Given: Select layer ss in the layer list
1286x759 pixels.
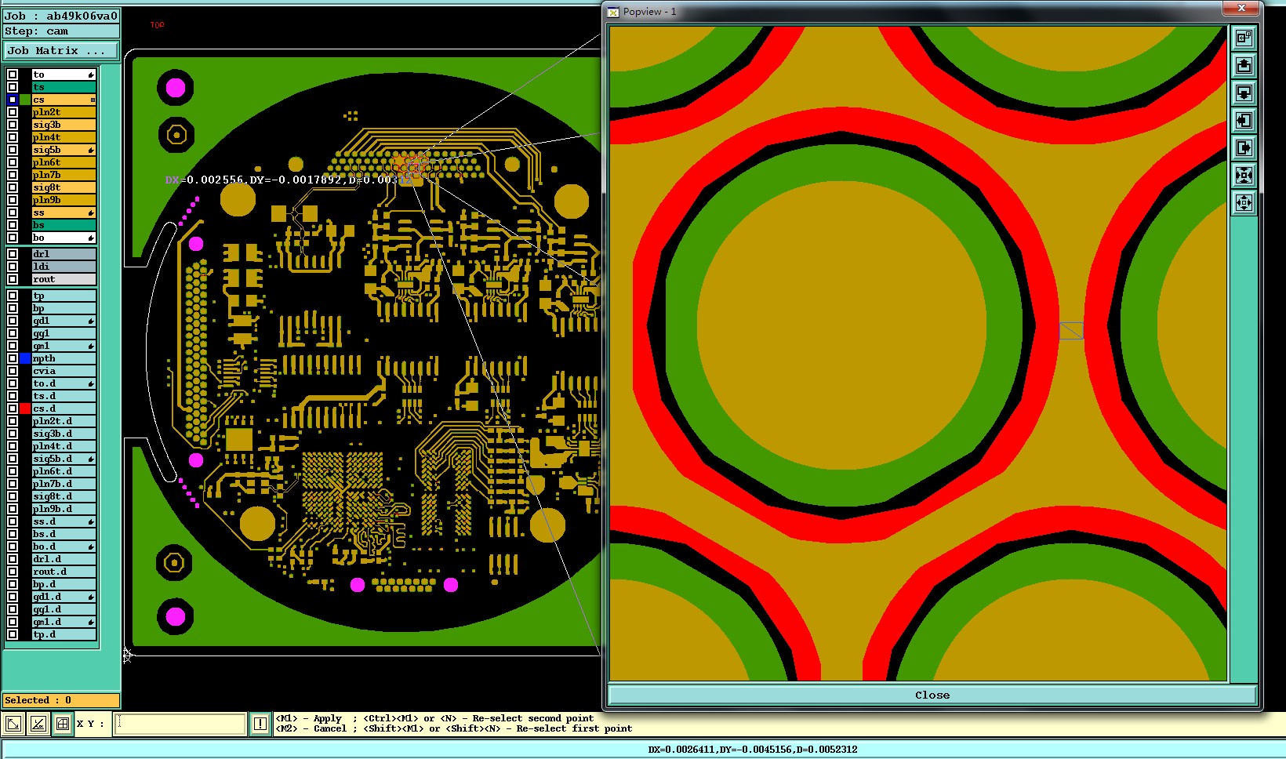Looking at the screenshot, I should click(x=64, y=212).
